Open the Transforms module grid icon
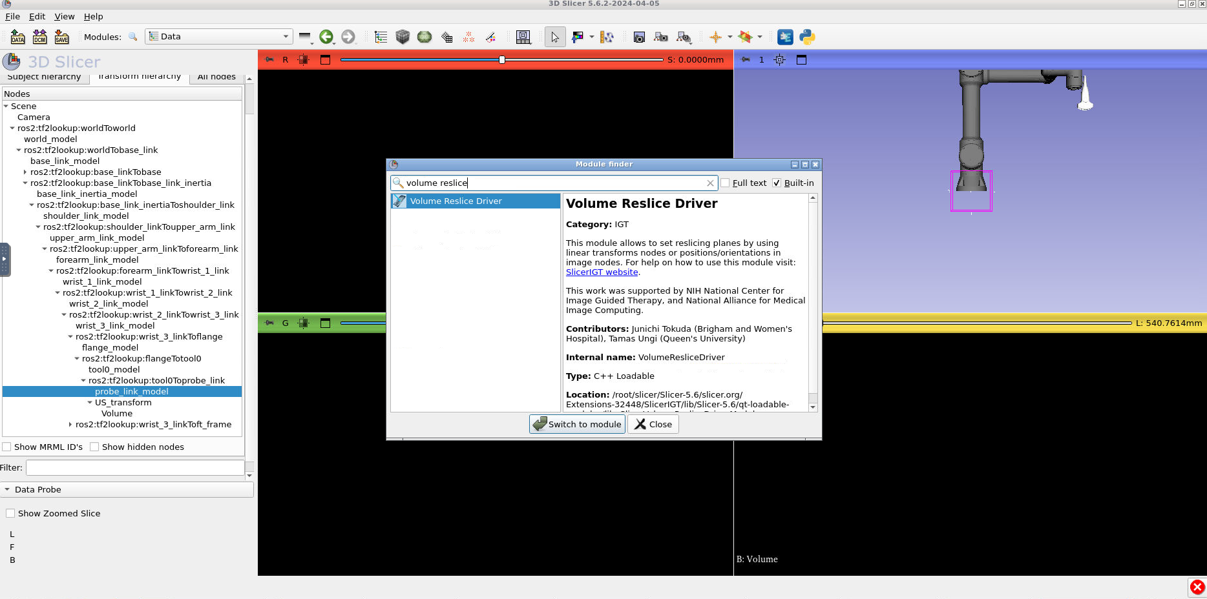This screenshot has width=1207, height=599. point(446,37)
